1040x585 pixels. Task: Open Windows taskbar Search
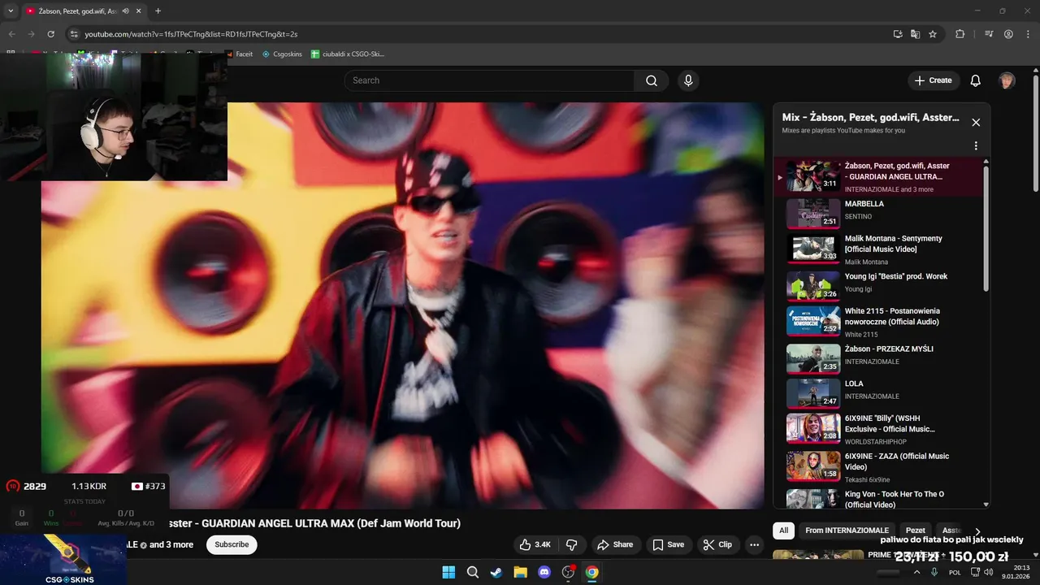tap(472, 572)
